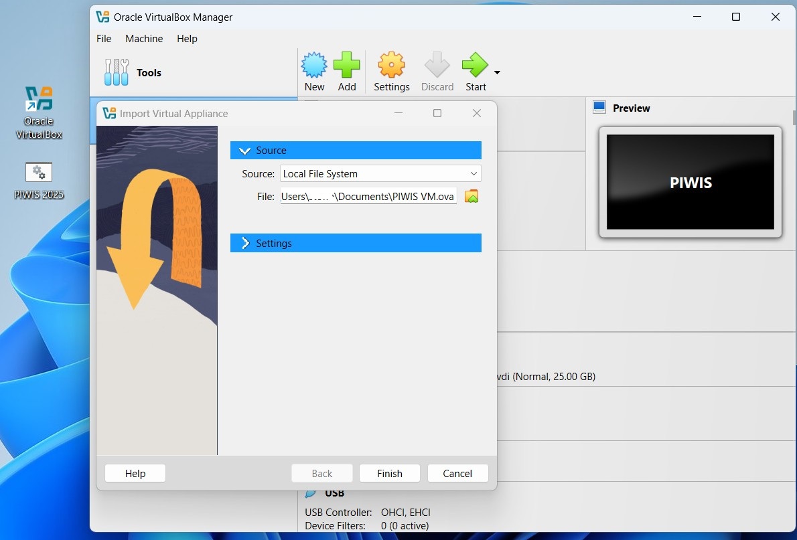Viewport: 797px width, 540px height.
Task: Open the Start button dropdown arrow
Action: click(x=497, y=73)
